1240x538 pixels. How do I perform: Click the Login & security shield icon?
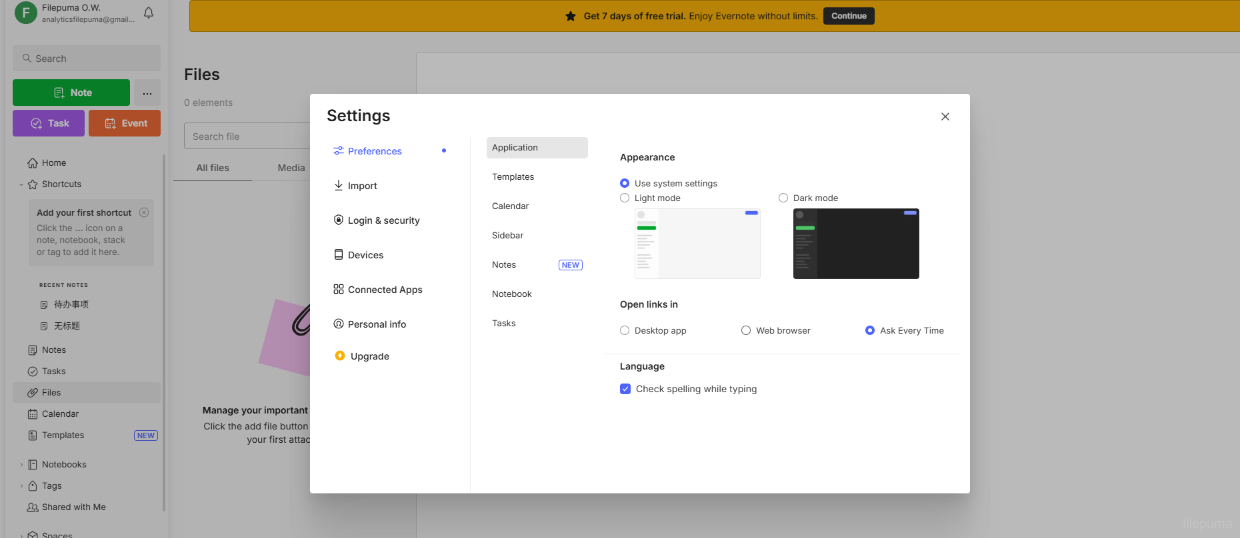(339, 220)
